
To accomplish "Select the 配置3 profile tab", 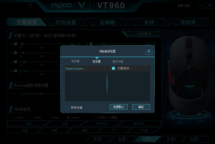I will click(147, 139).
